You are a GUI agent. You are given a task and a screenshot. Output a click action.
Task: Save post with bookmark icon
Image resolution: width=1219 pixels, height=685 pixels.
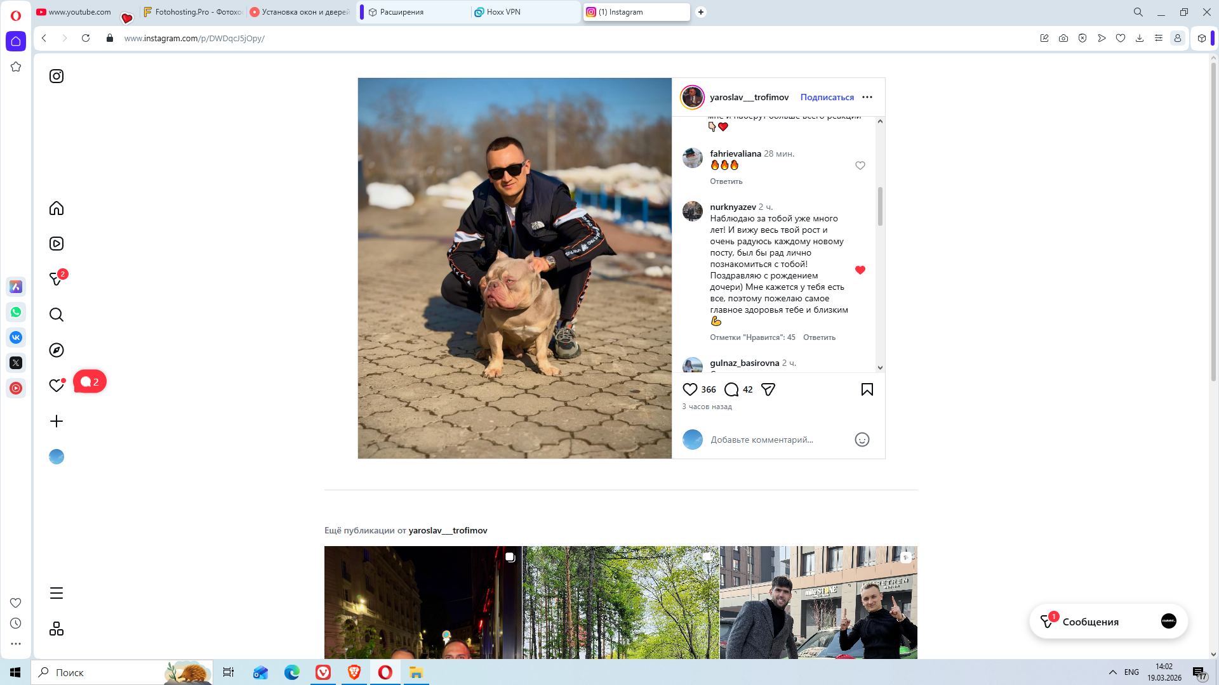pyautogui.click(x=867, y=389)
